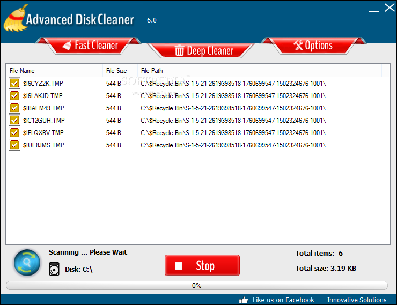
Task: Click the hard disk drive icon
Action: coord(54,269)
